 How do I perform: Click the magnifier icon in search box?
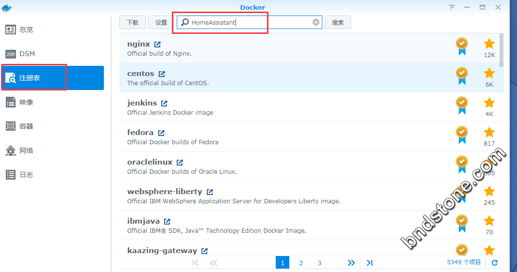tap(185, 22)
